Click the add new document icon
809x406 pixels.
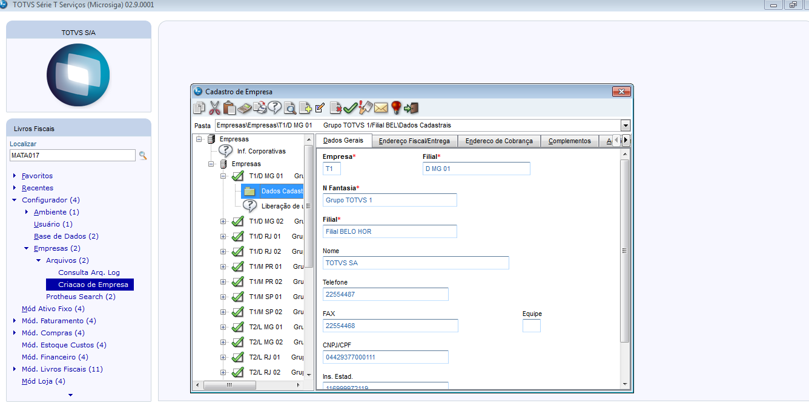pyautogui.click(x=305, y=108)
